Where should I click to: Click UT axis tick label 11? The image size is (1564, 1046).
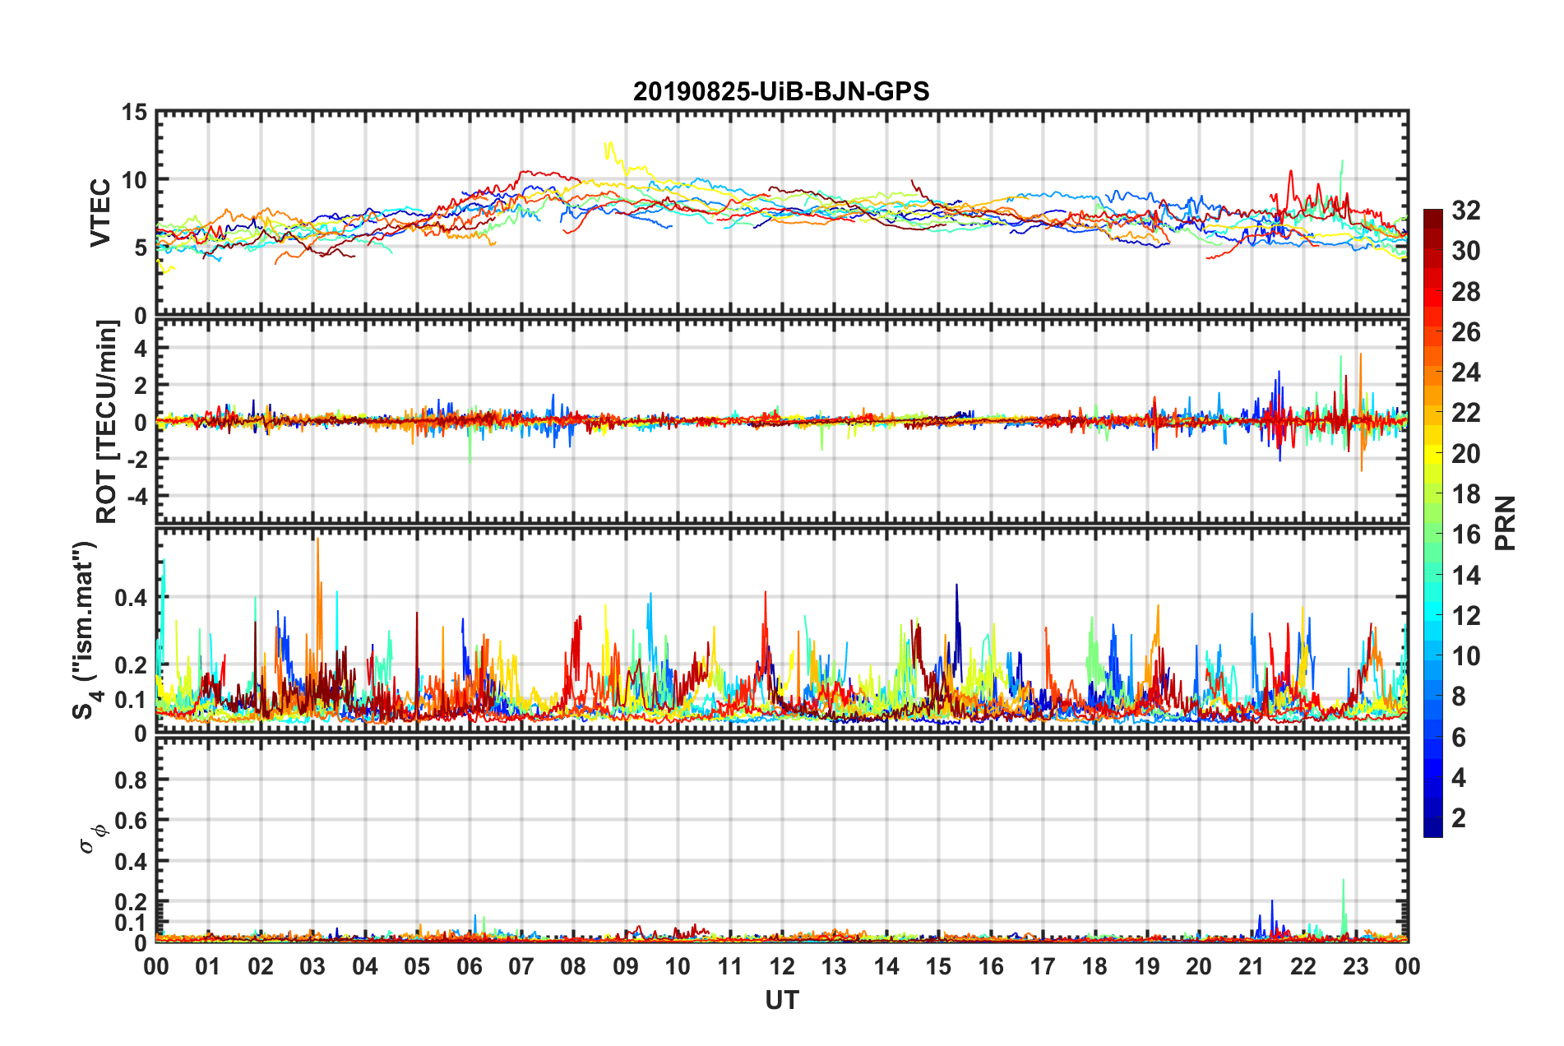coord(730,966)
